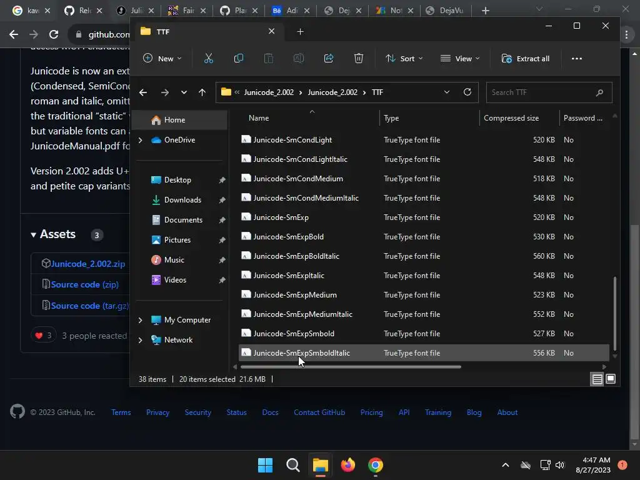Select Junicode-SmCondLight file
The height and width of the screenshot is (480, 640).
tap(424, 140)
